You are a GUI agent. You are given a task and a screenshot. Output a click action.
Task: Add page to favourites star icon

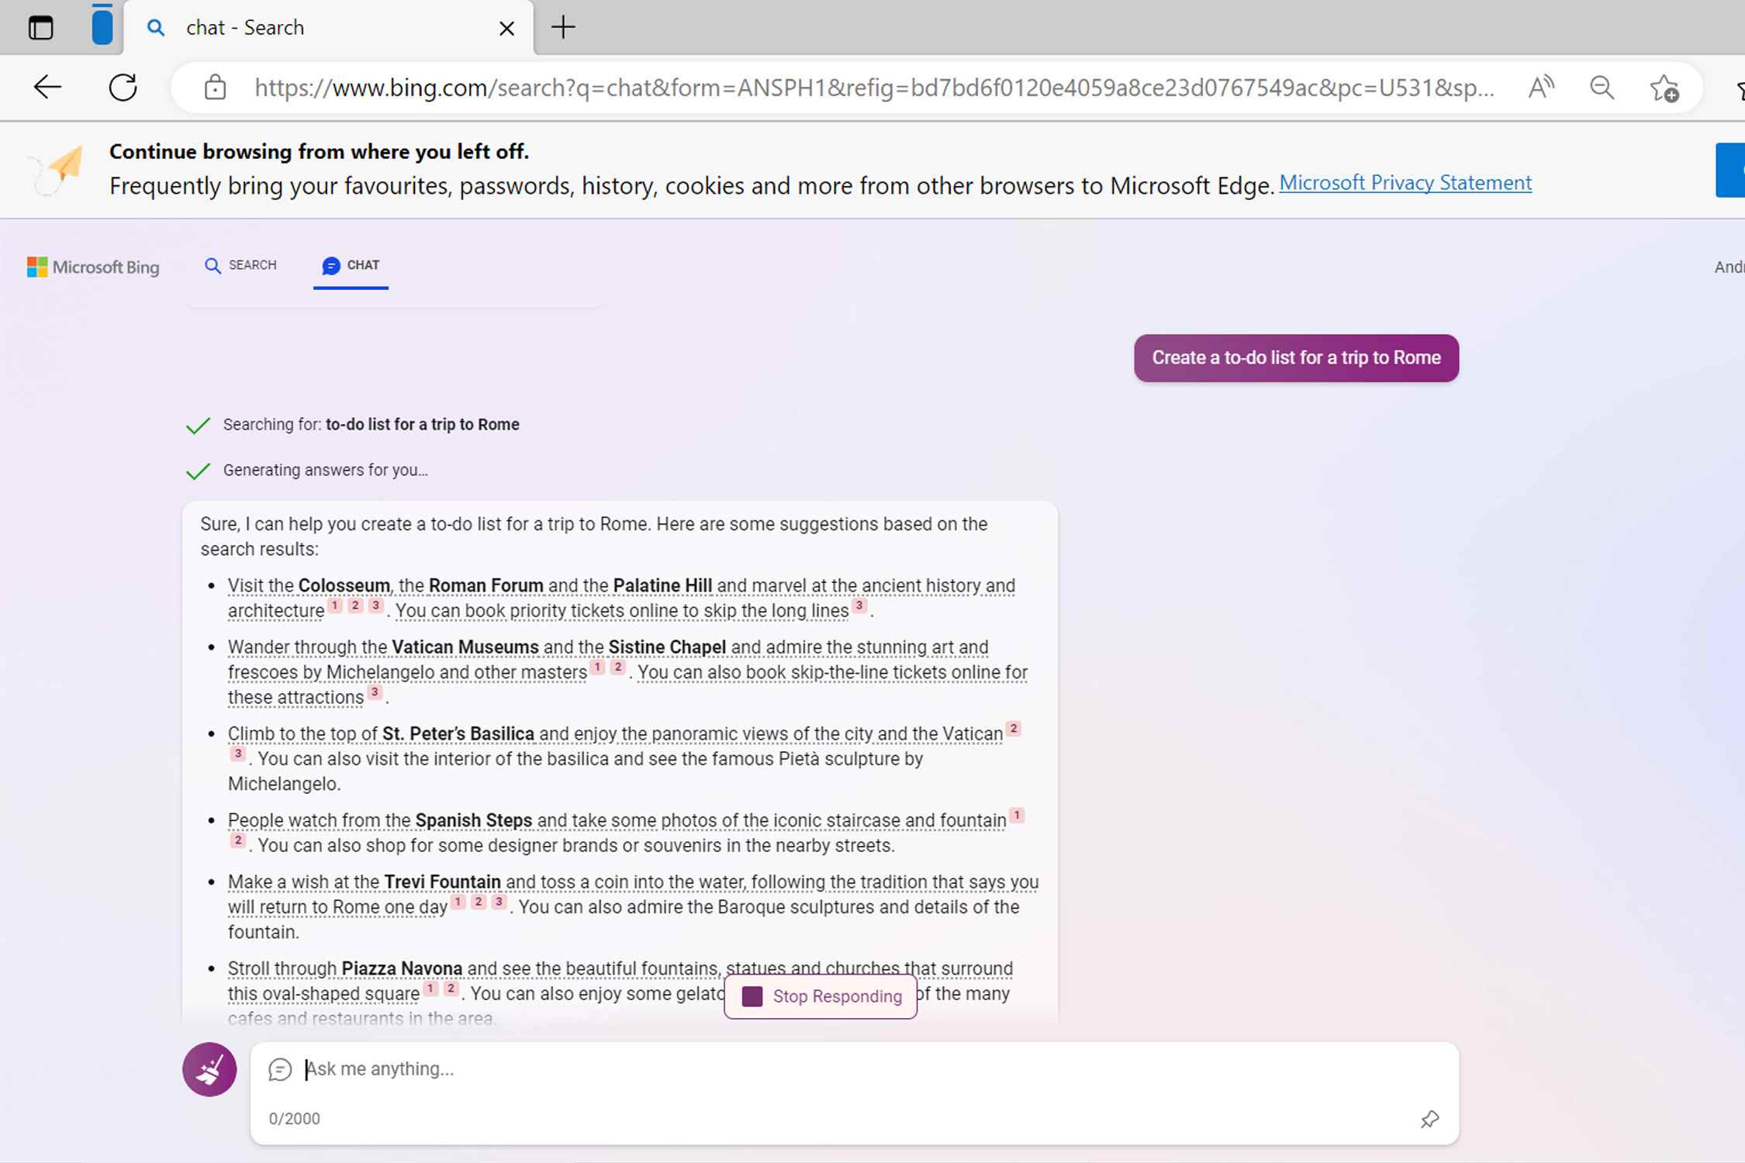tap(1664, 88)
